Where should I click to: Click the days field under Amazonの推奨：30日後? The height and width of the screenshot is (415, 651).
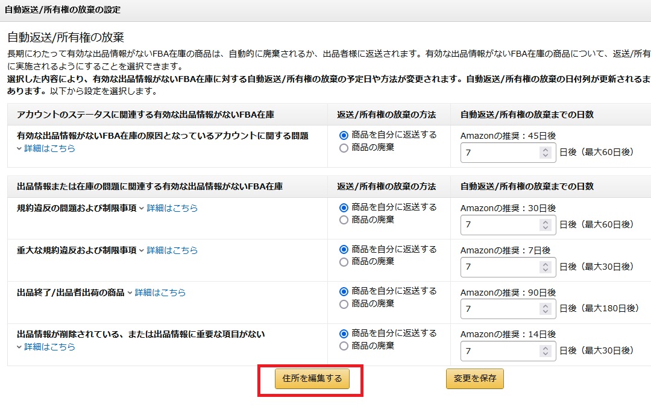pyautogui.click(x=508, y=225)
